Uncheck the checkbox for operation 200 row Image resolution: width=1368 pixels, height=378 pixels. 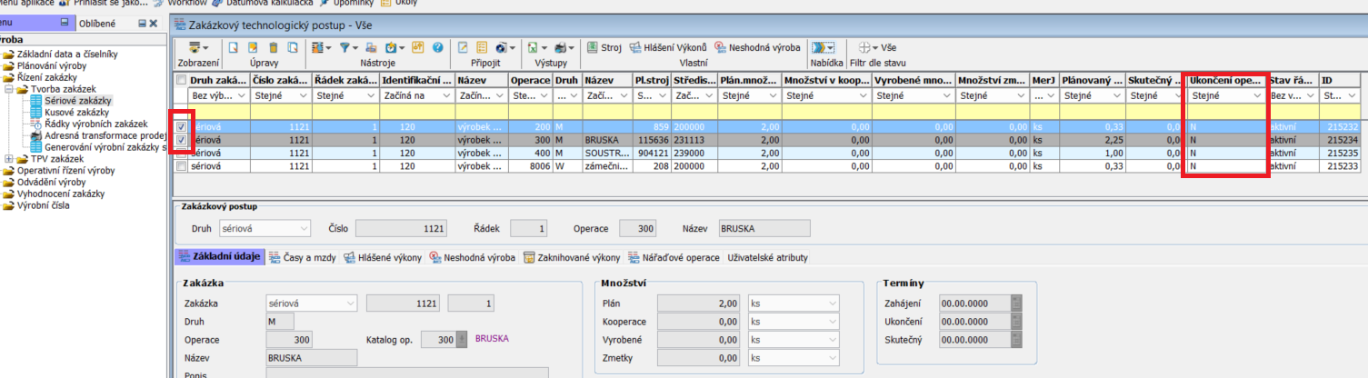tap(182, 128)
